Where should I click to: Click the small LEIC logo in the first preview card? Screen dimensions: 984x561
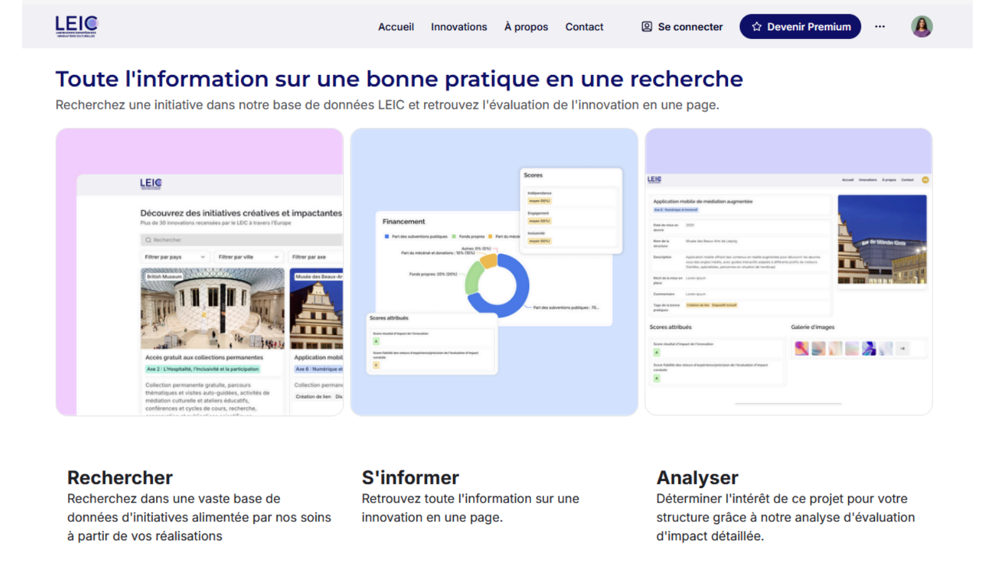[x=150, y=183]
